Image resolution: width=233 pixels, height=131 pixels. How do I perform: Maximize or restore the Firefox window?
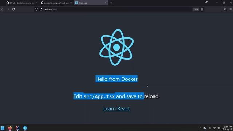pyautogui.click(x=224, y=3)
